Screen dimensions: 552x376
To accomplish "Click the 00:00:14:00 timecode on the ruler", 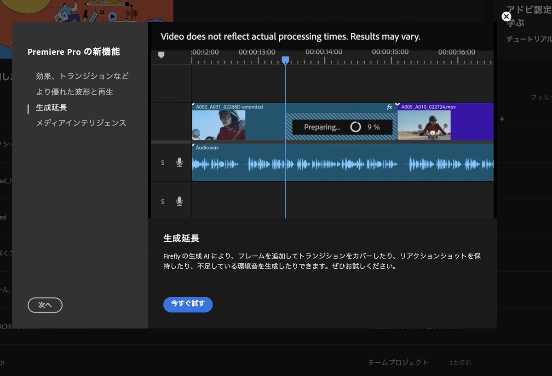I will [324, 52].
